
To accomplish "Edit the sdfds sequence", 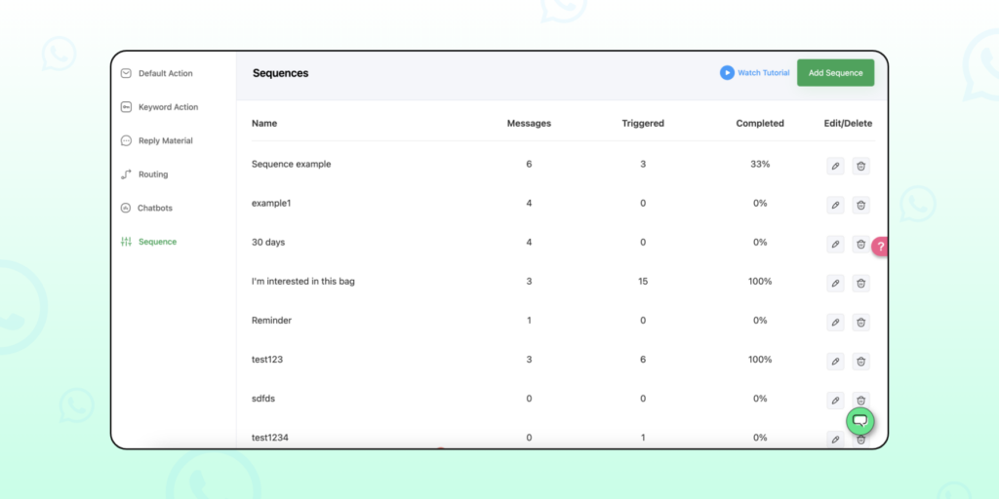I will 835,401.
